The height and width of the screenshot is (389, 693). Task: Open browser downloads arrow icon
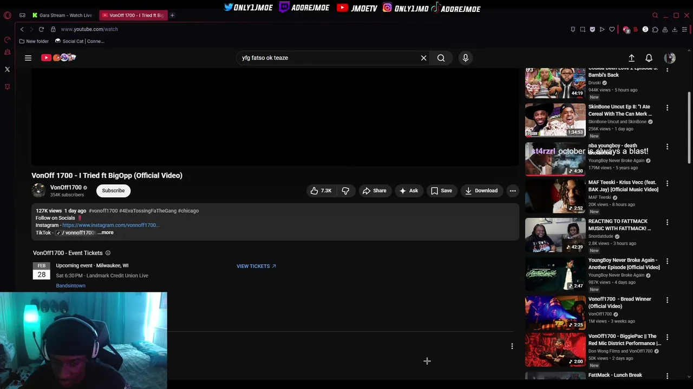[675, 29]
